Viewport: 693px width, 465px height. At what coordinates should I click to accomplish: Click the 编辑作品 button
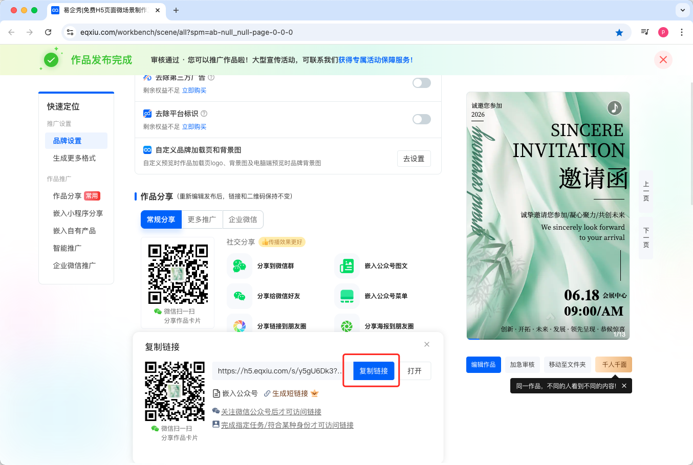[x=483, y=365]
